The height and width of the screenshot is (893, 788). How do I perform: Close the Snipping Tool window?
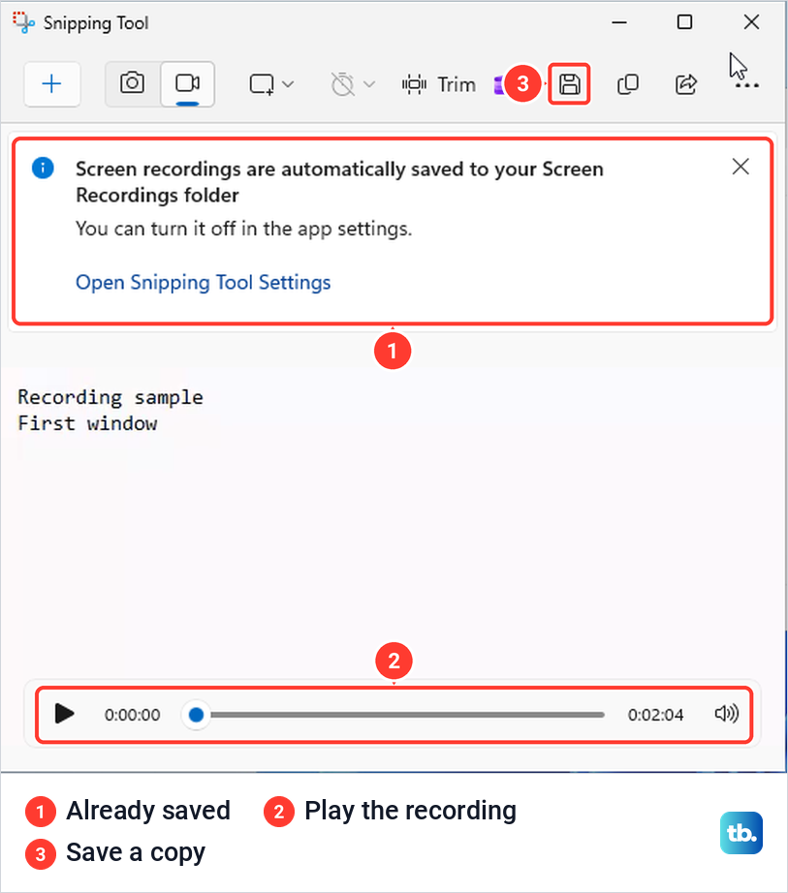pos(751,22)
